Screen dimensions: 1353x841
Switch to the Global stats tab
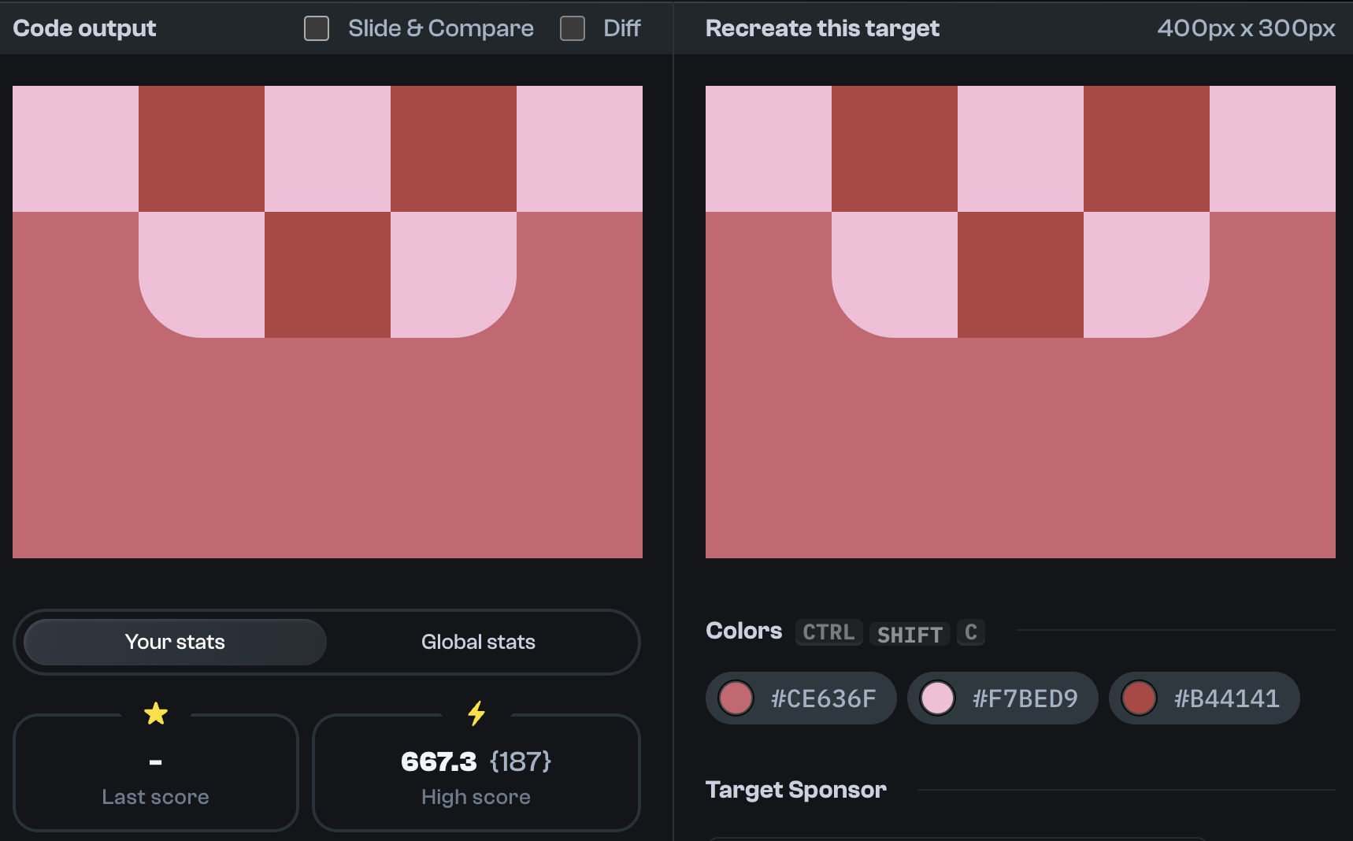(477, 642)
